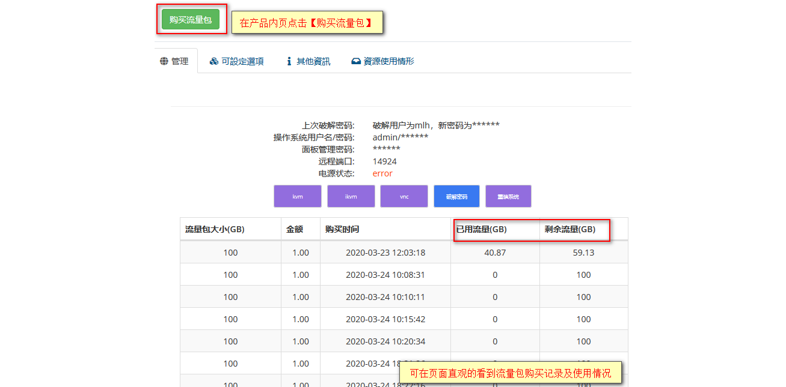Image resolution: width=786 pixels, height=387 pixels.
Task: View the 資源使用情形 tab
Action: coord(382,61)
